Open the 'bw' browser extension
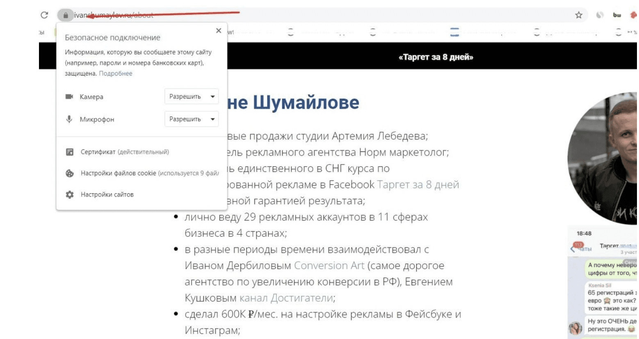Viewport: 639px width, 339px height. click(617, 15)
